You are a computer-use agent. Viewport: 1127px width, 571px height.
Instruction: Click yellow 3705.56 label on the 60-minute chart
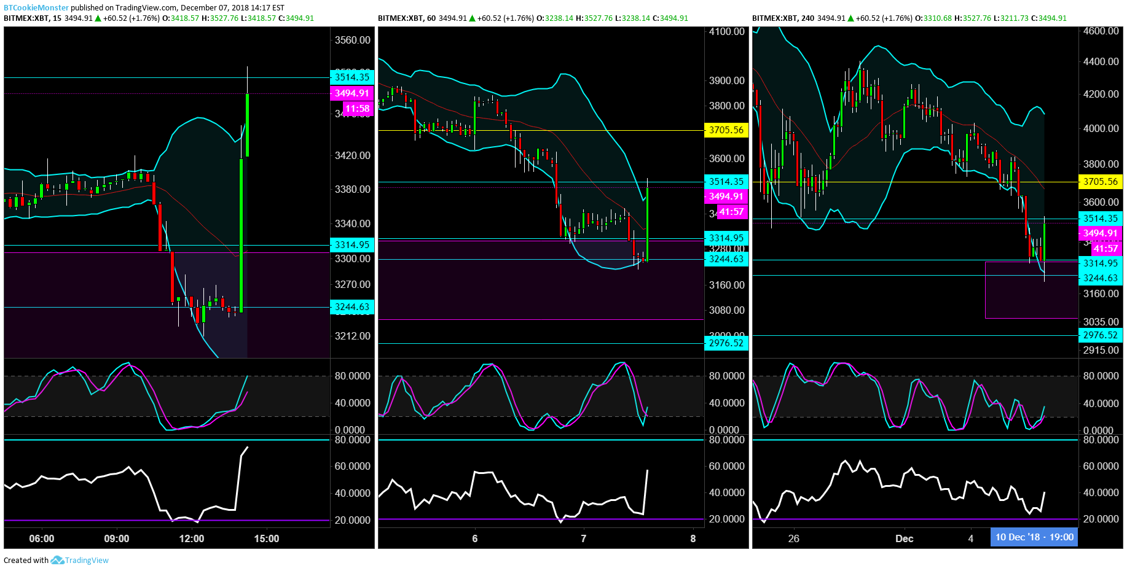point(726,130)
